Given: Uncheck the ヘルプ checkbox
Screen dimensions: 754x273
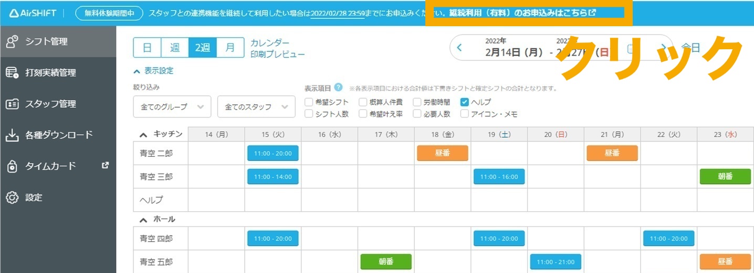Looking at the screenshot, I should (x=464, y=102).
